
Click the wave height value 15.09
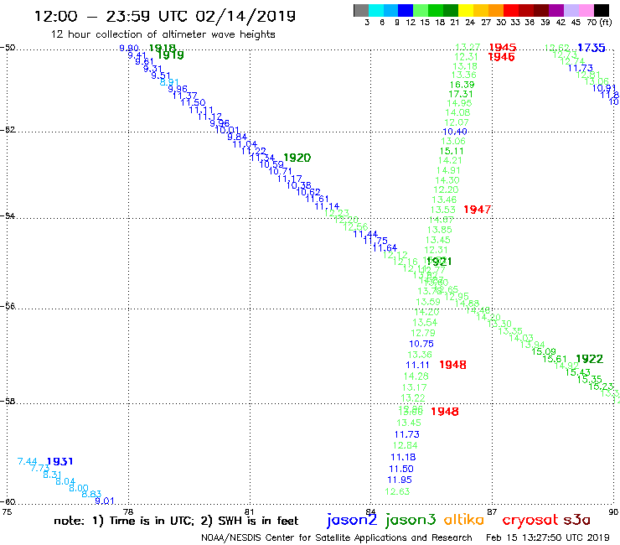(544, 351)
